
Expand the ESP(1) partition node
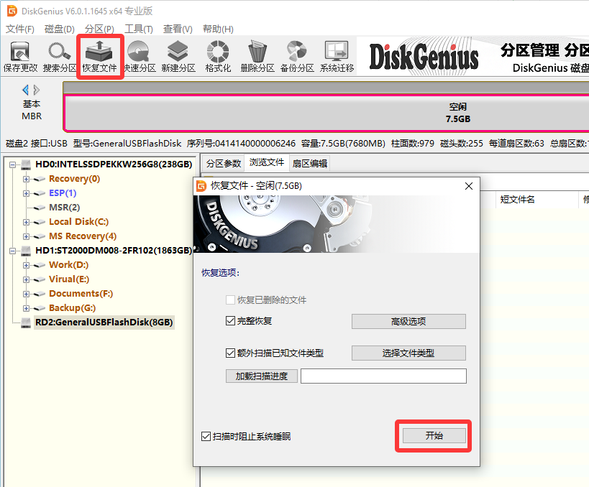tap(26, 194)
